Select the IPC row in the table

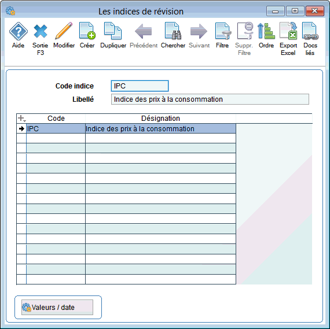[126, 128]
